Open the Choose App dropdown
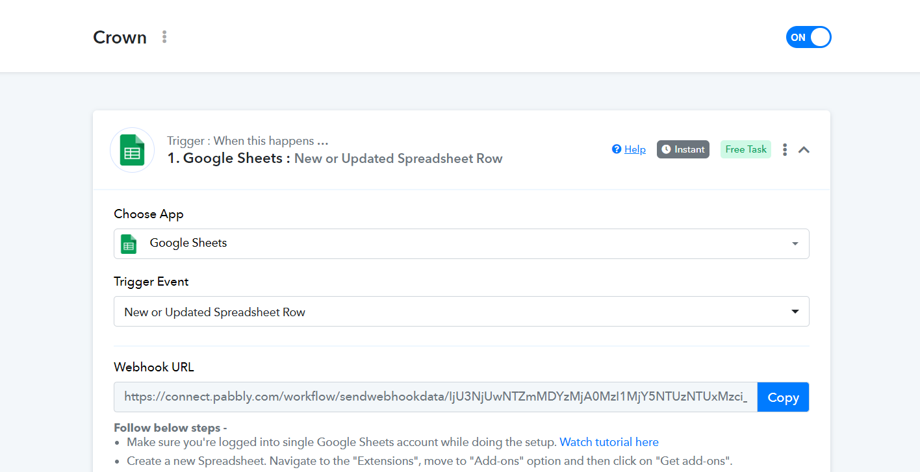 click(461, 243)
